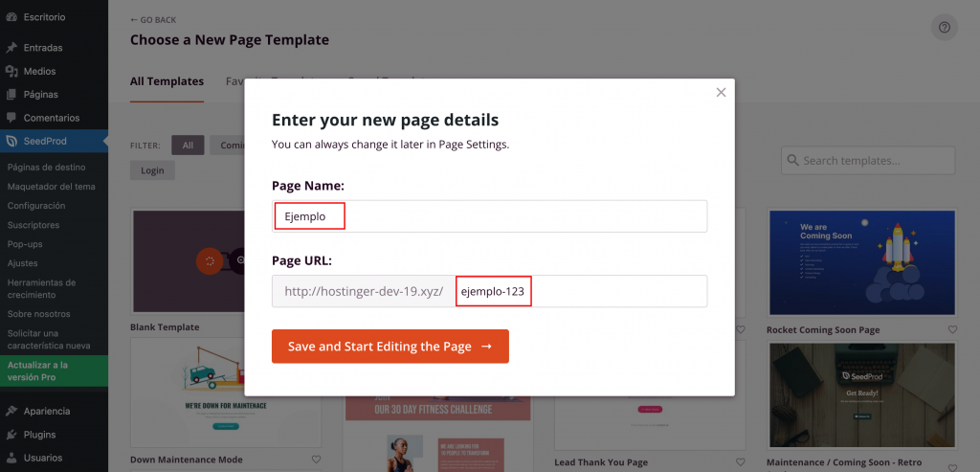Select the All filter button

(x=188, y=146)
